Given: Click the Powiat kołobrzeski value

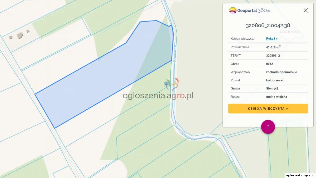Looking at the screenshot, I should 275,80.
